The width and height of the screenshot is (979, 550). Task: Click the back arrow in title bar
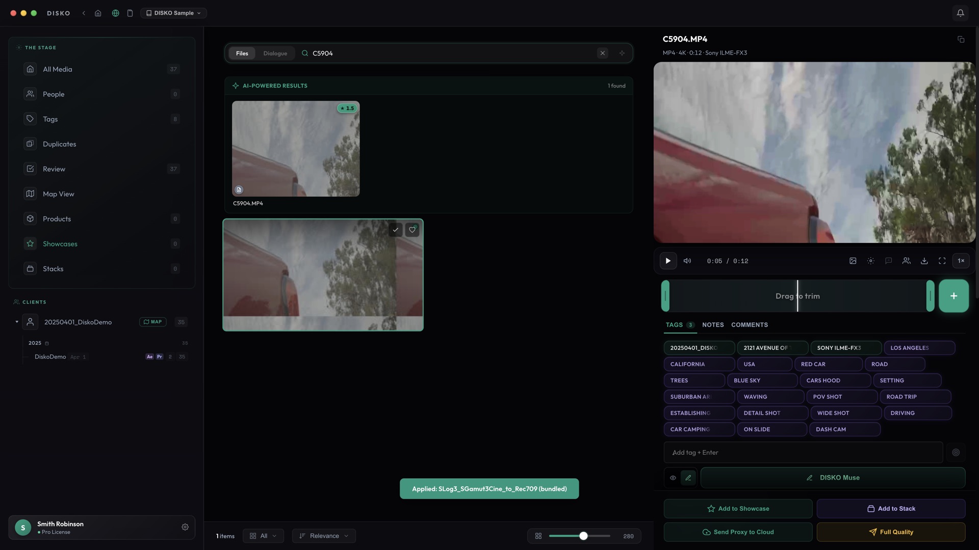coord(84,13)
